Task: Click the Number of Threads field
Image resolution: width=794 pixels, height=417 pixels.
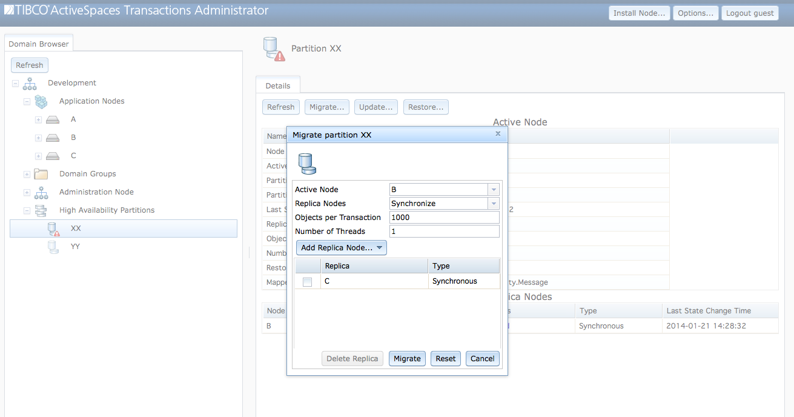Action: [x=445, y=232]
